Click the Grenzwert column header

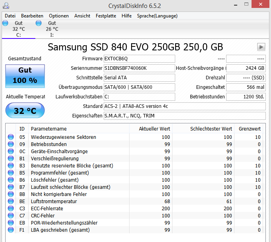click(x=249, y=129)
